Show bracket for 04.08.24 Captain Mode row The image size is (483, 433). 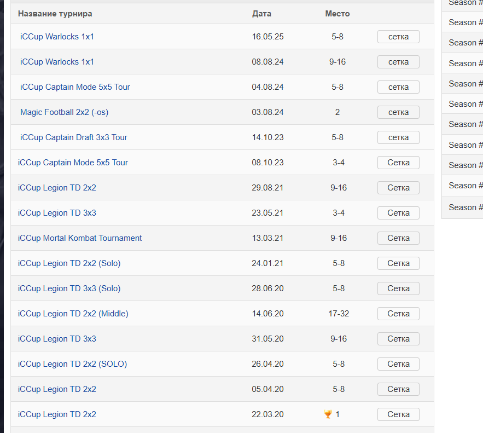coord(398,87)
